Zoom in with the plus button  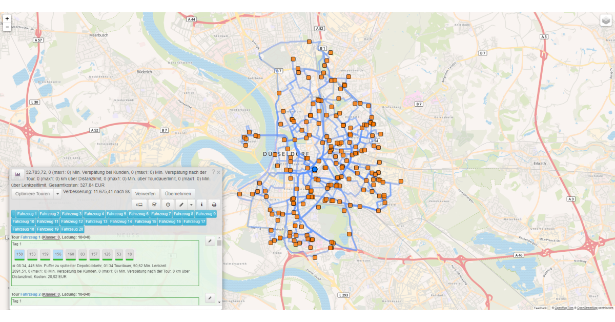pos(7,18)
